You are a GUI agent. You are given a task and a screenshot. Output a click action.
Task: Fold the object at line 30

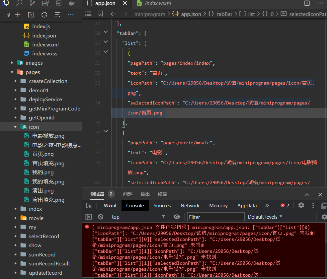click(x=106, y=52)
